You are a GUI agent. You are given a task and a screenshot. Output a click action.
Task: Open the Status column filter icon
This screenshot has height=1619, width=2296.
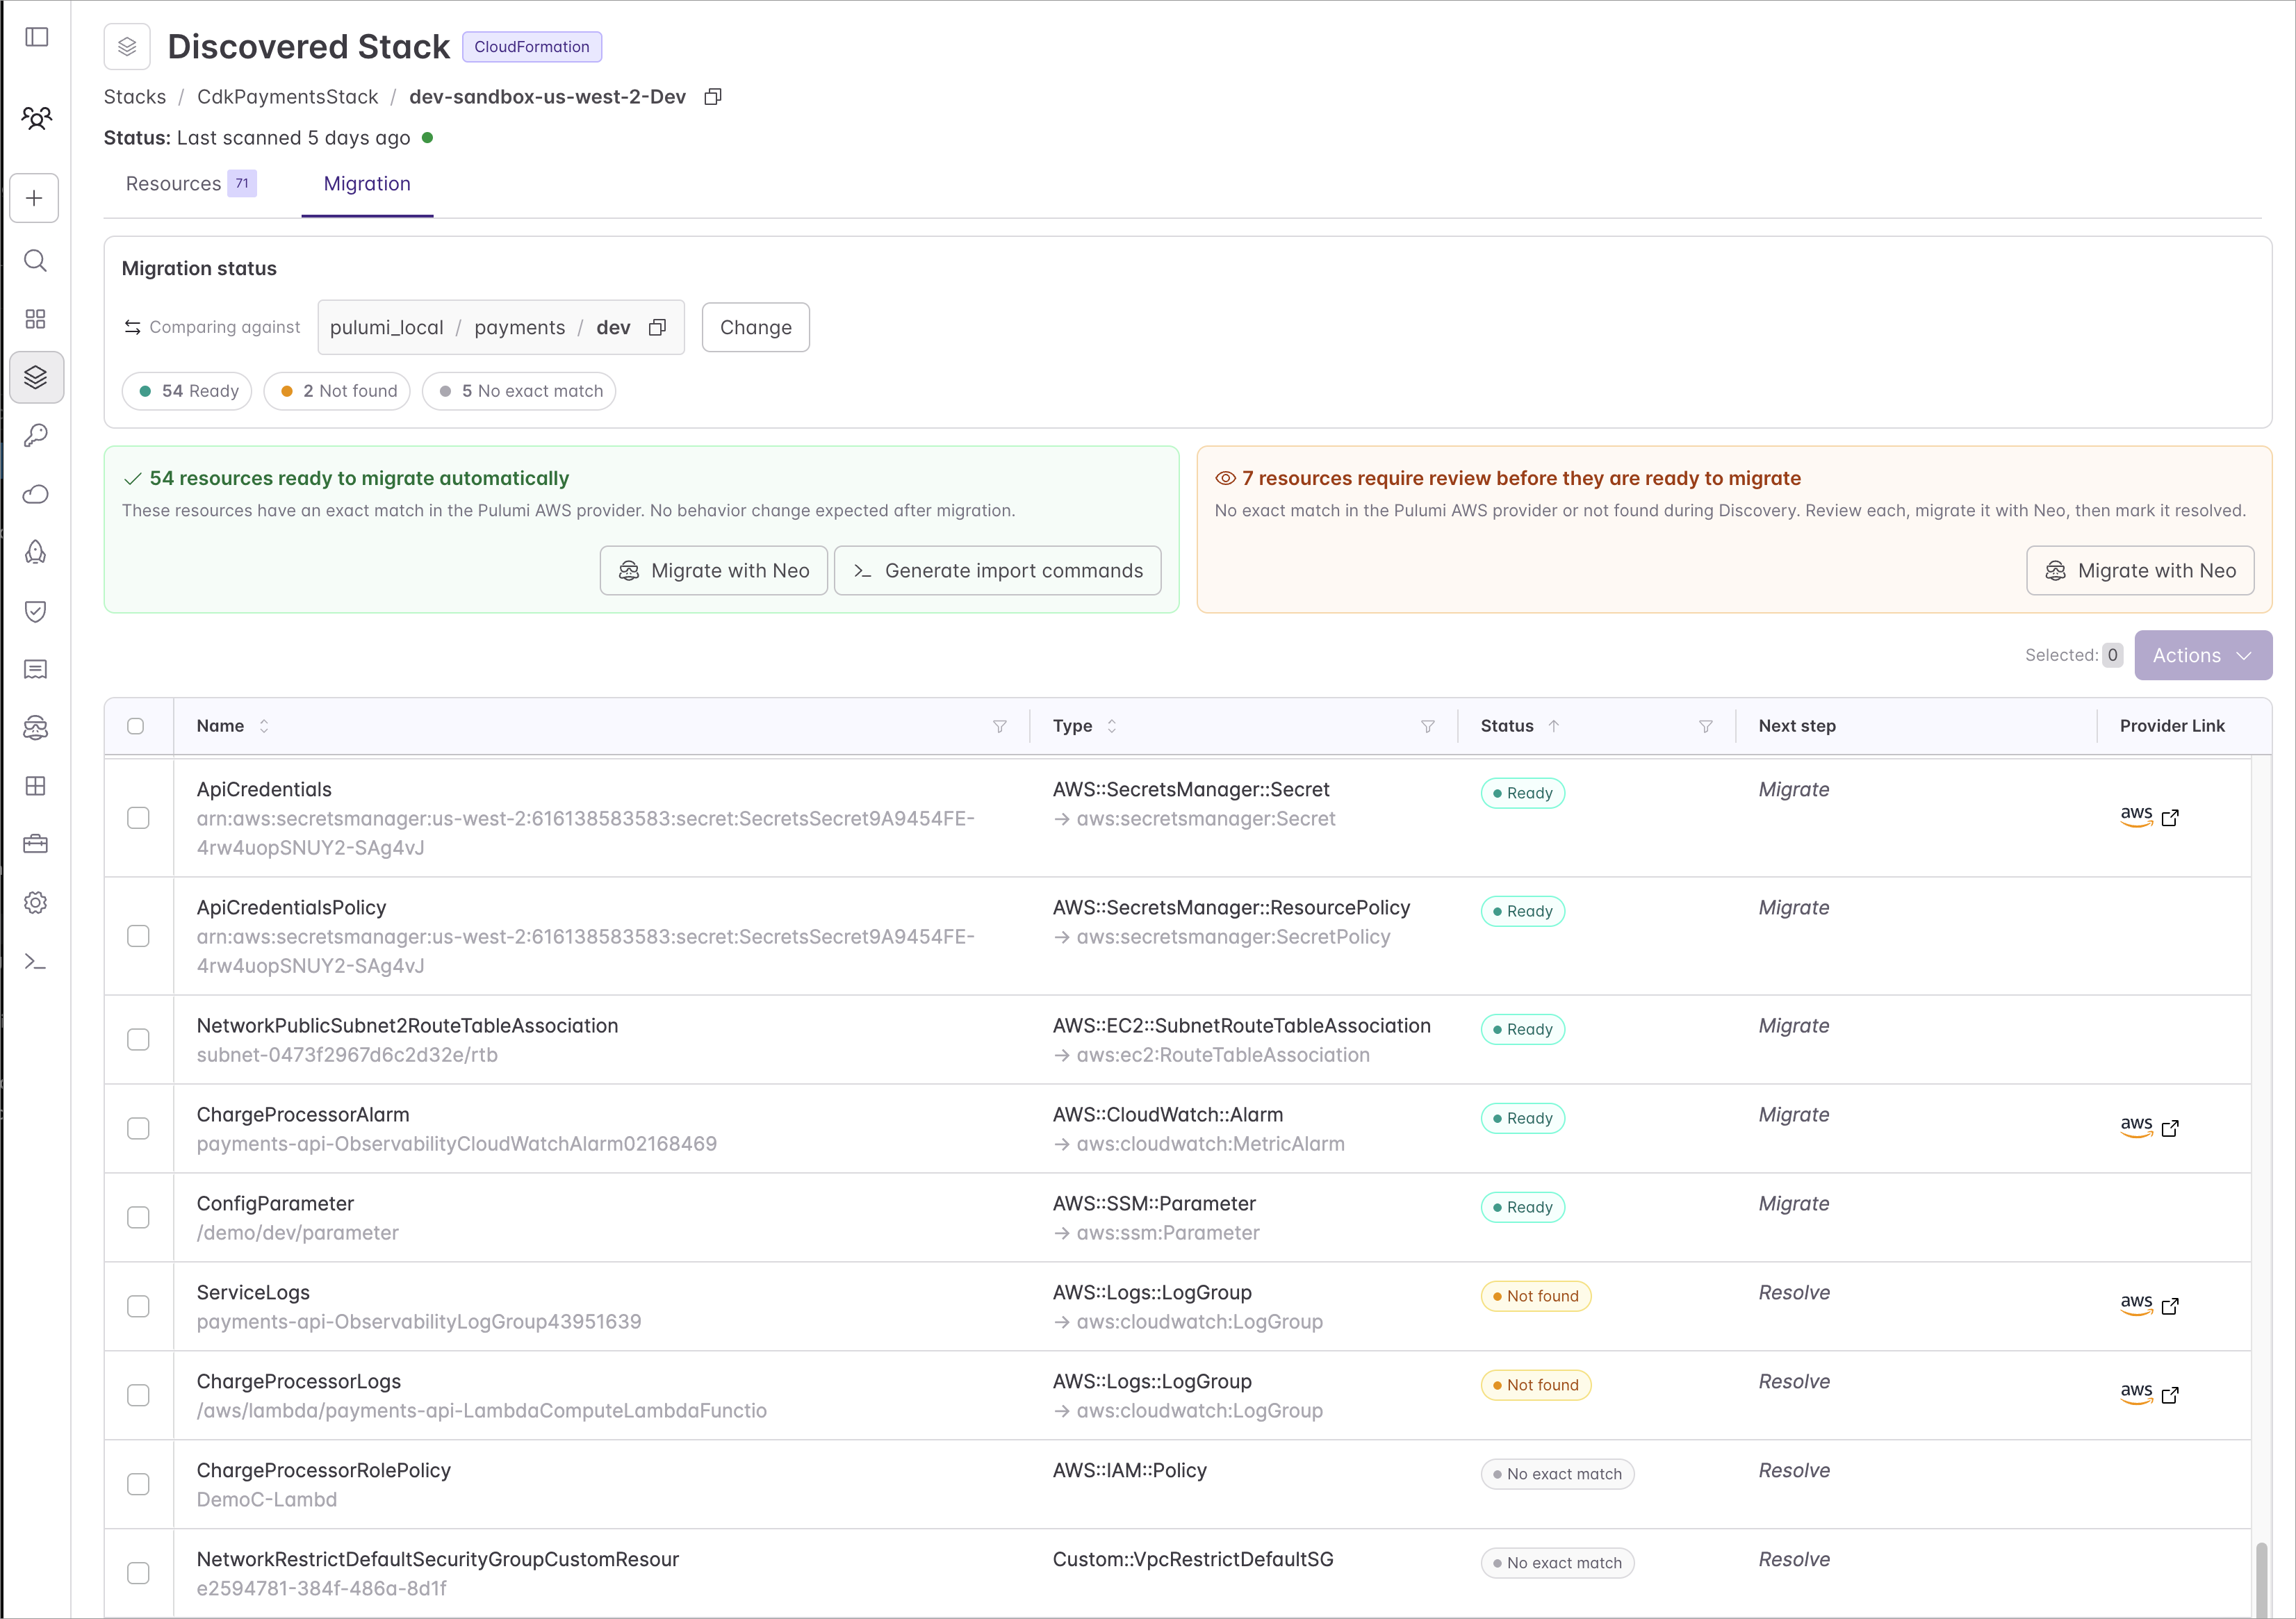point(1705,726)
